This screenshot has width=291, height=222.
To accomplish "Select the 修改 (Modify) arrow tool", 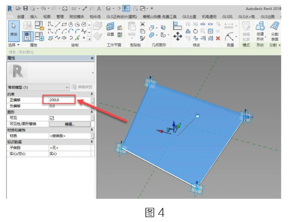I will pyautogui.click(x=14, y=31).
